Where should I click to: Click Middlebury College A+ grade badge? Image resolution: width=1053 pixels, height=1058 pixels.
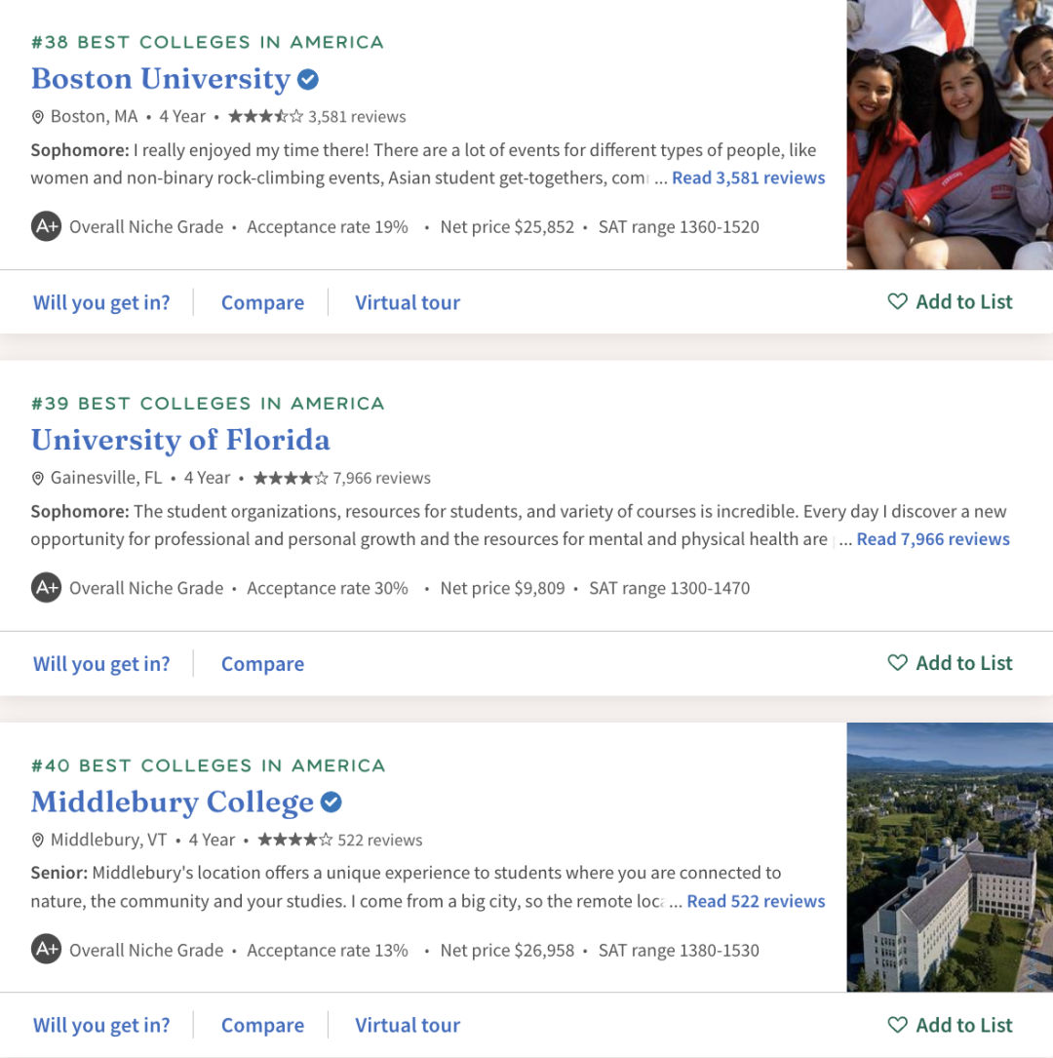pos(46,950)
